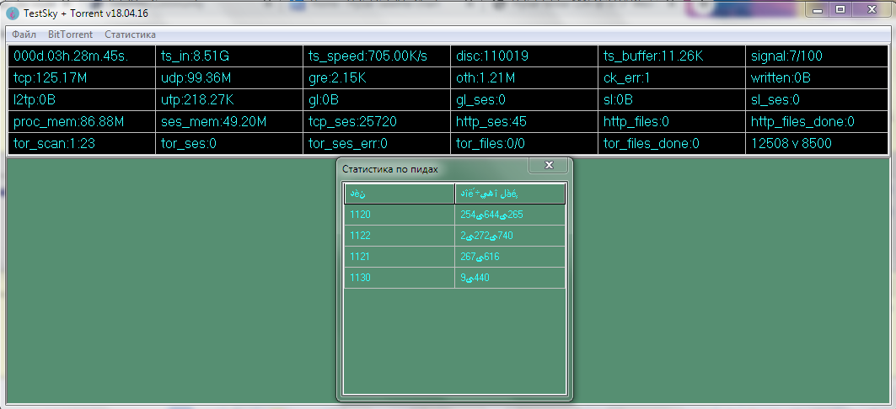The height and width of the screenshot is (409, 896).
Task: Click the TestSky app icon in title bar
Action: pyautogui.click(x=12, y=13)
